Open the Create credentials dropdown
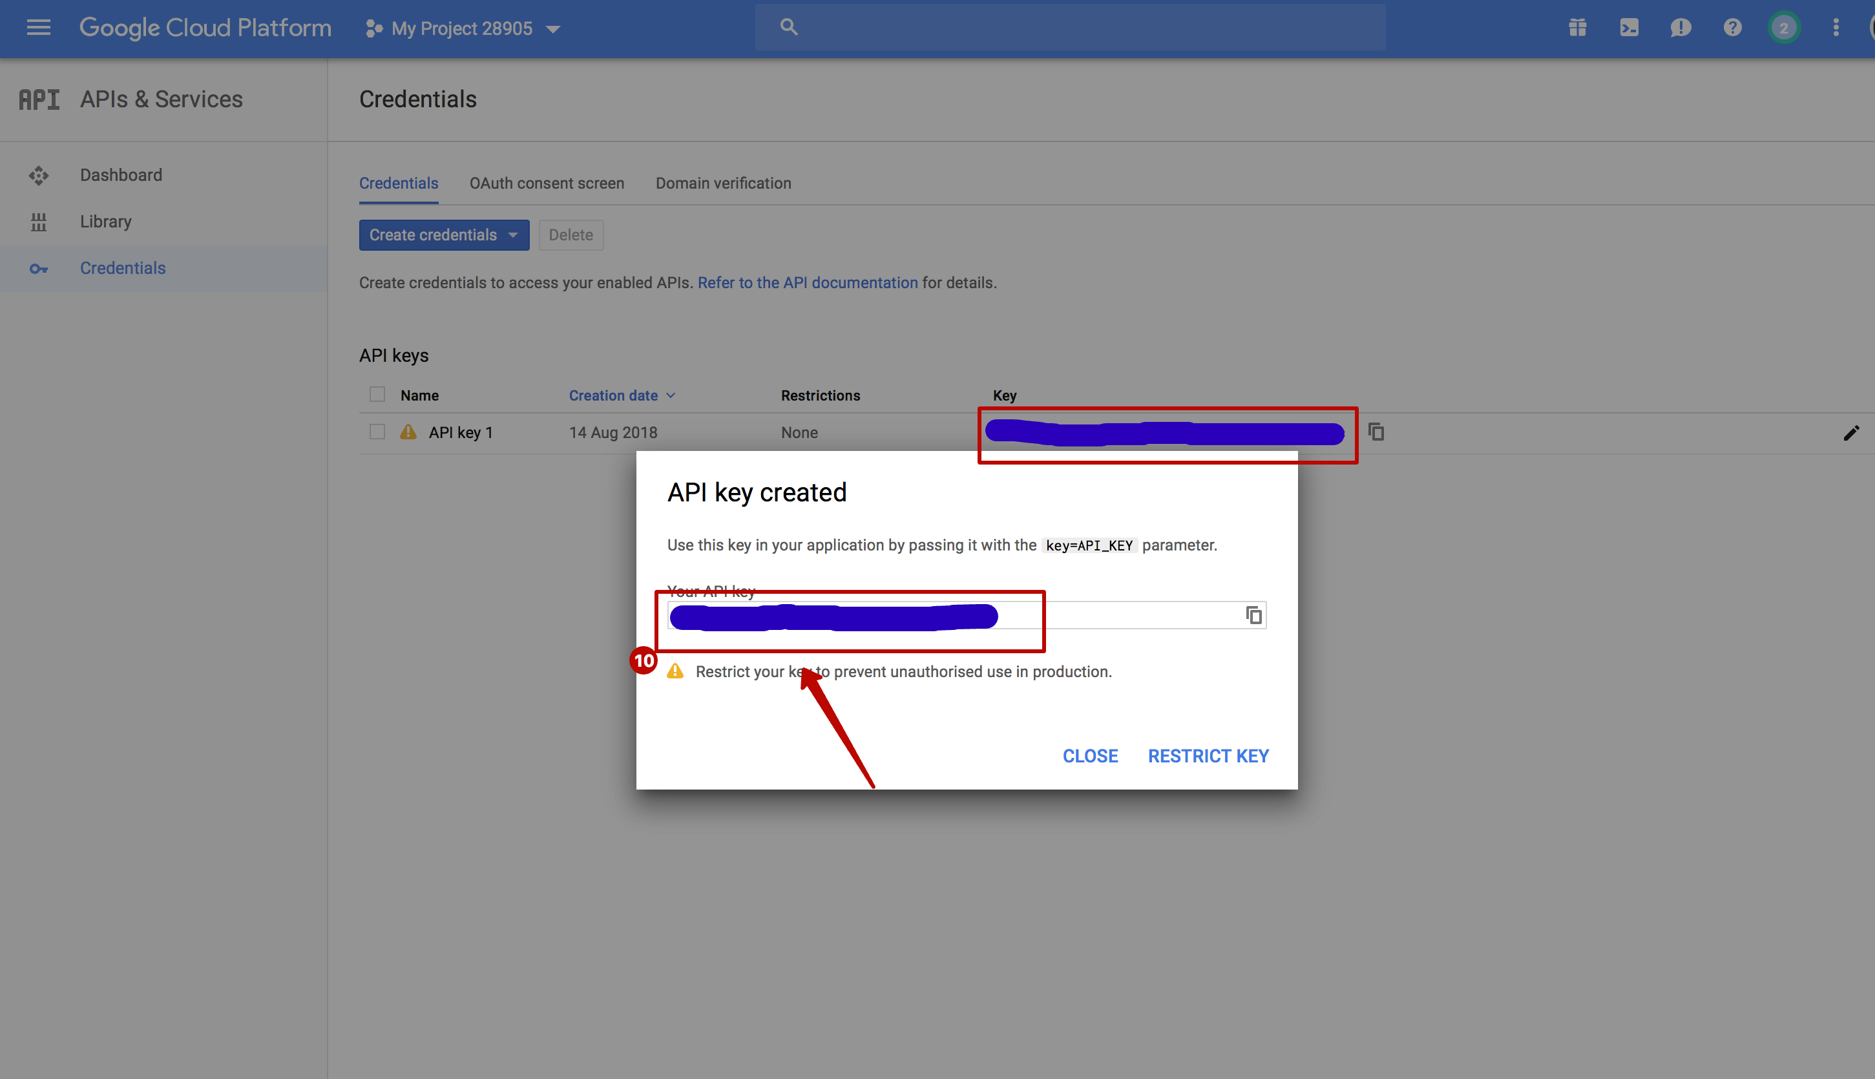 pos(444,235)
